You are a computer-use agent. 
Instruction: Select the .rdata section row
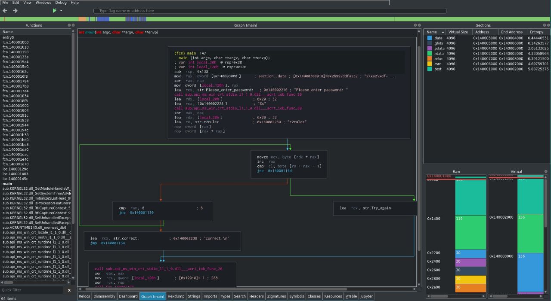click(x=438, y=54)
